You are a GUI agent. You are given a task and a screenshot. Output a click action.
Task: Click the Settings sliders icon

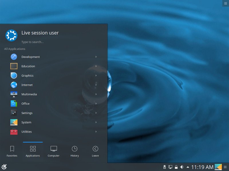click(x=14, y=113)
